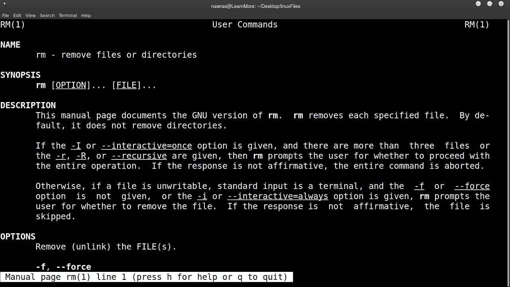Open the Search menu

tap(47, 16)
